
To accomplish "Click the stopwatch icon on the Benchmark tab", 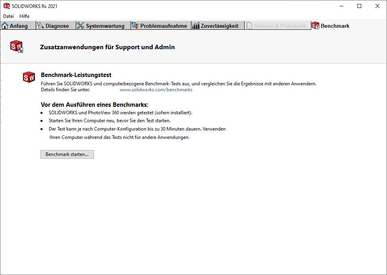I will pyautogui.click(x=316, y=26).
